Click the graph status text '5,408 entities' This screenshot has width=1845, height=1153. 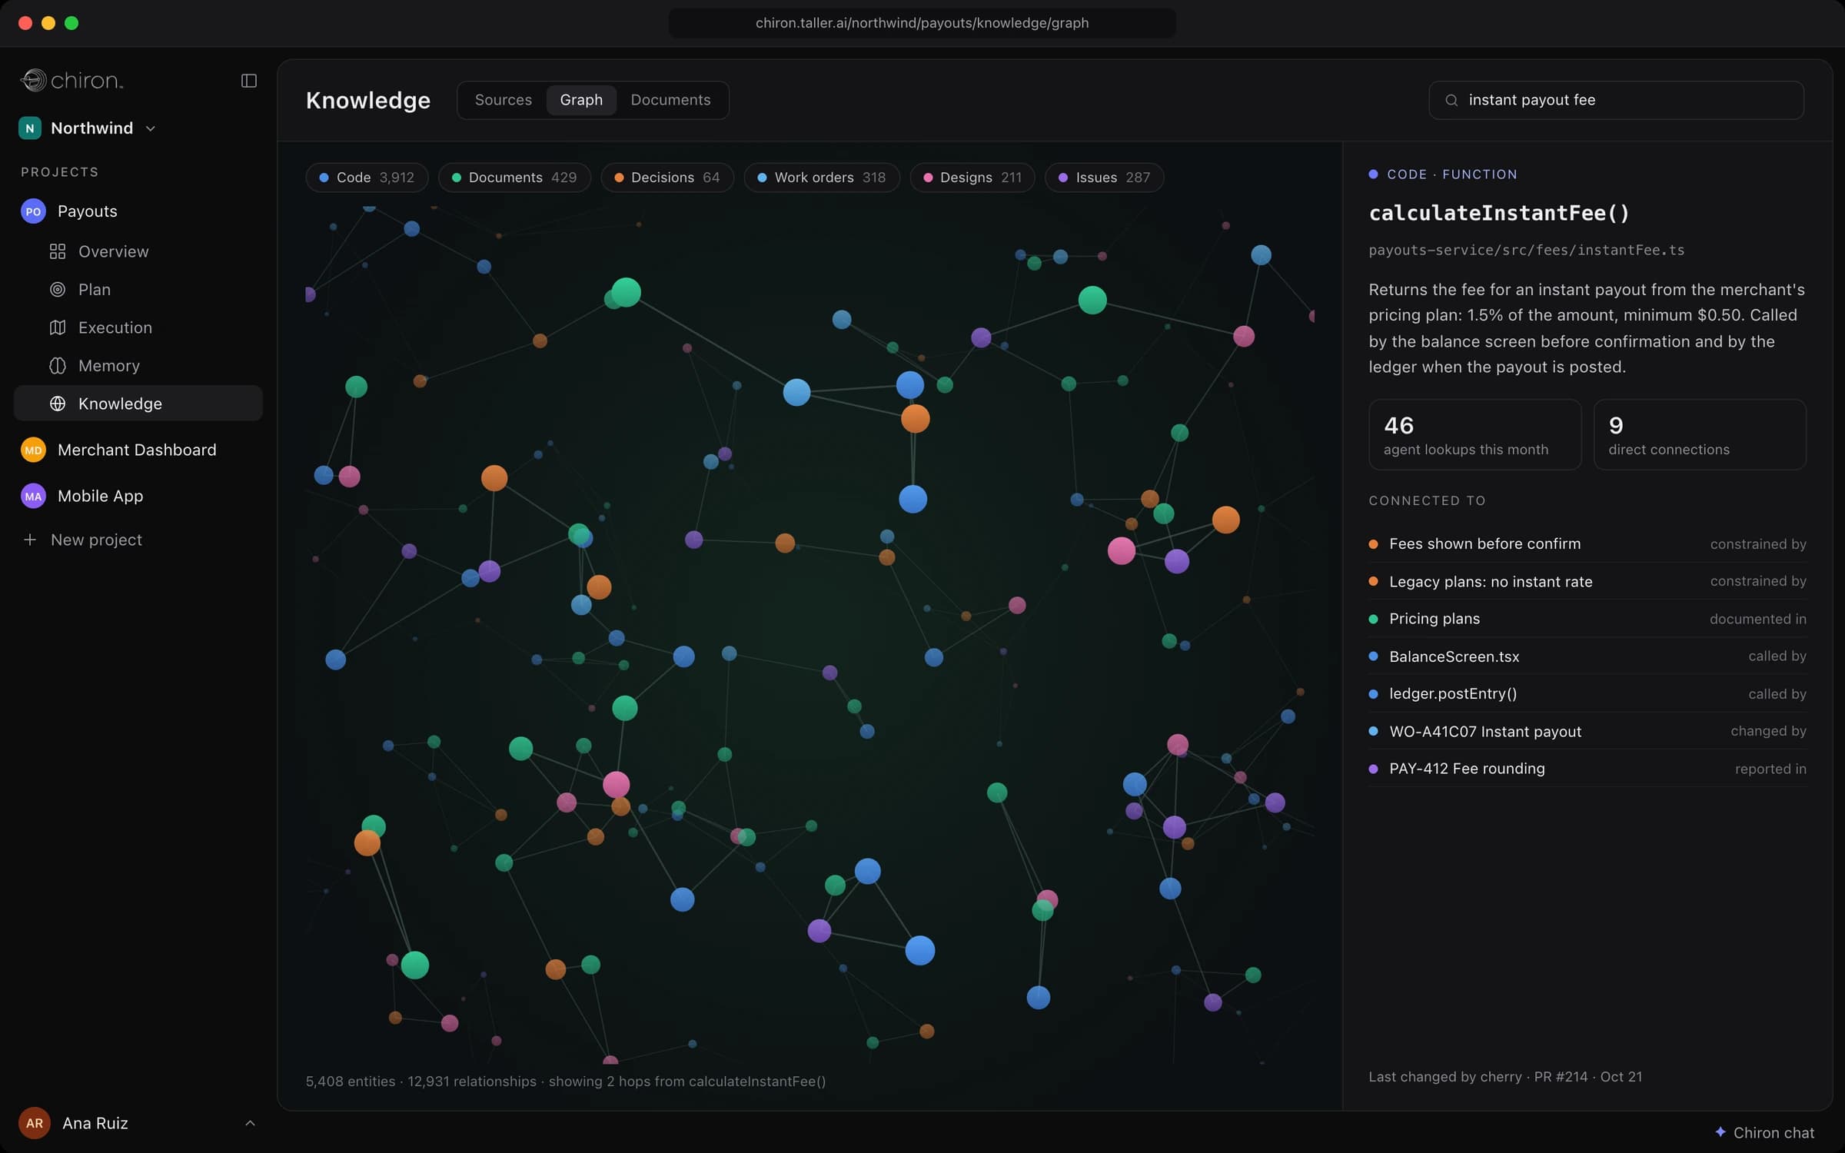(x=351, y=1082)
